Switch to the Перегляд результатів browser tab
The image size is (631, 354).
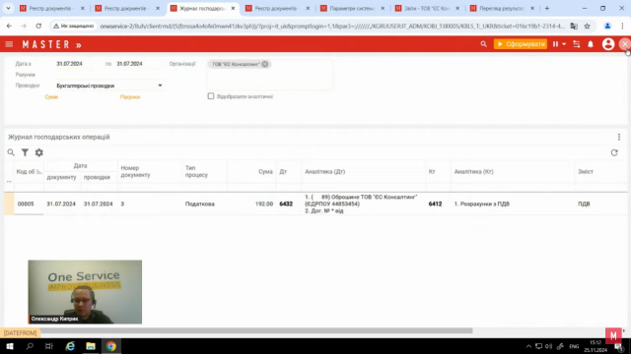point(502,9)
